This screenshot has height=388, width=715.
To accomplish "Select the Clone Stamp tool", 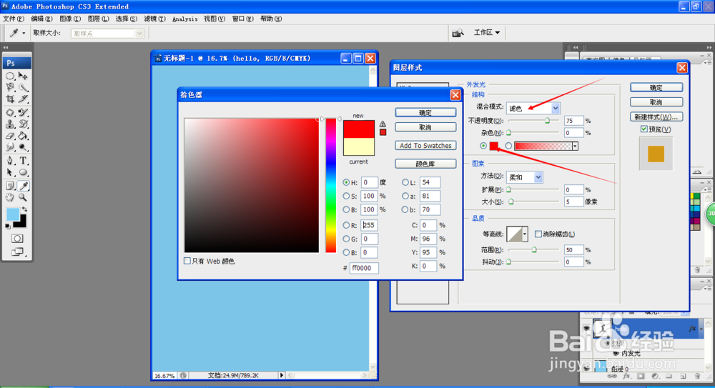I will point(10,124).
